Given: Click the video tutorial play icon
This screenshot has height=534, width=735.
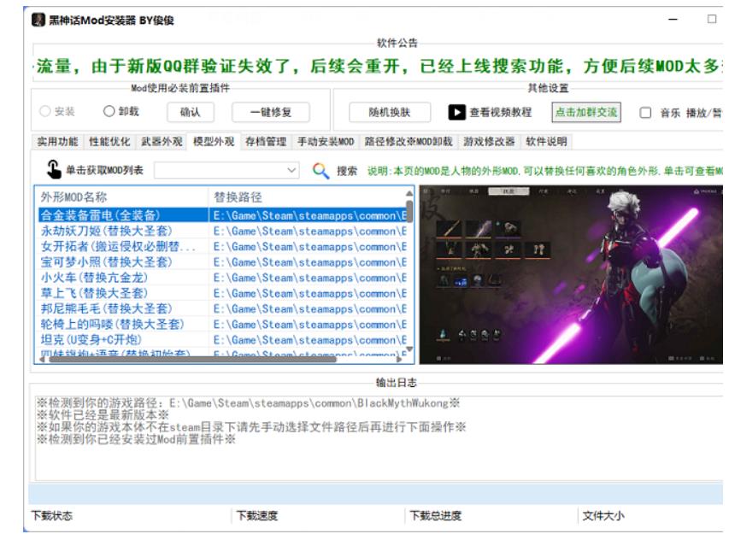Looking at the screenshot, I should coord(456,113).
